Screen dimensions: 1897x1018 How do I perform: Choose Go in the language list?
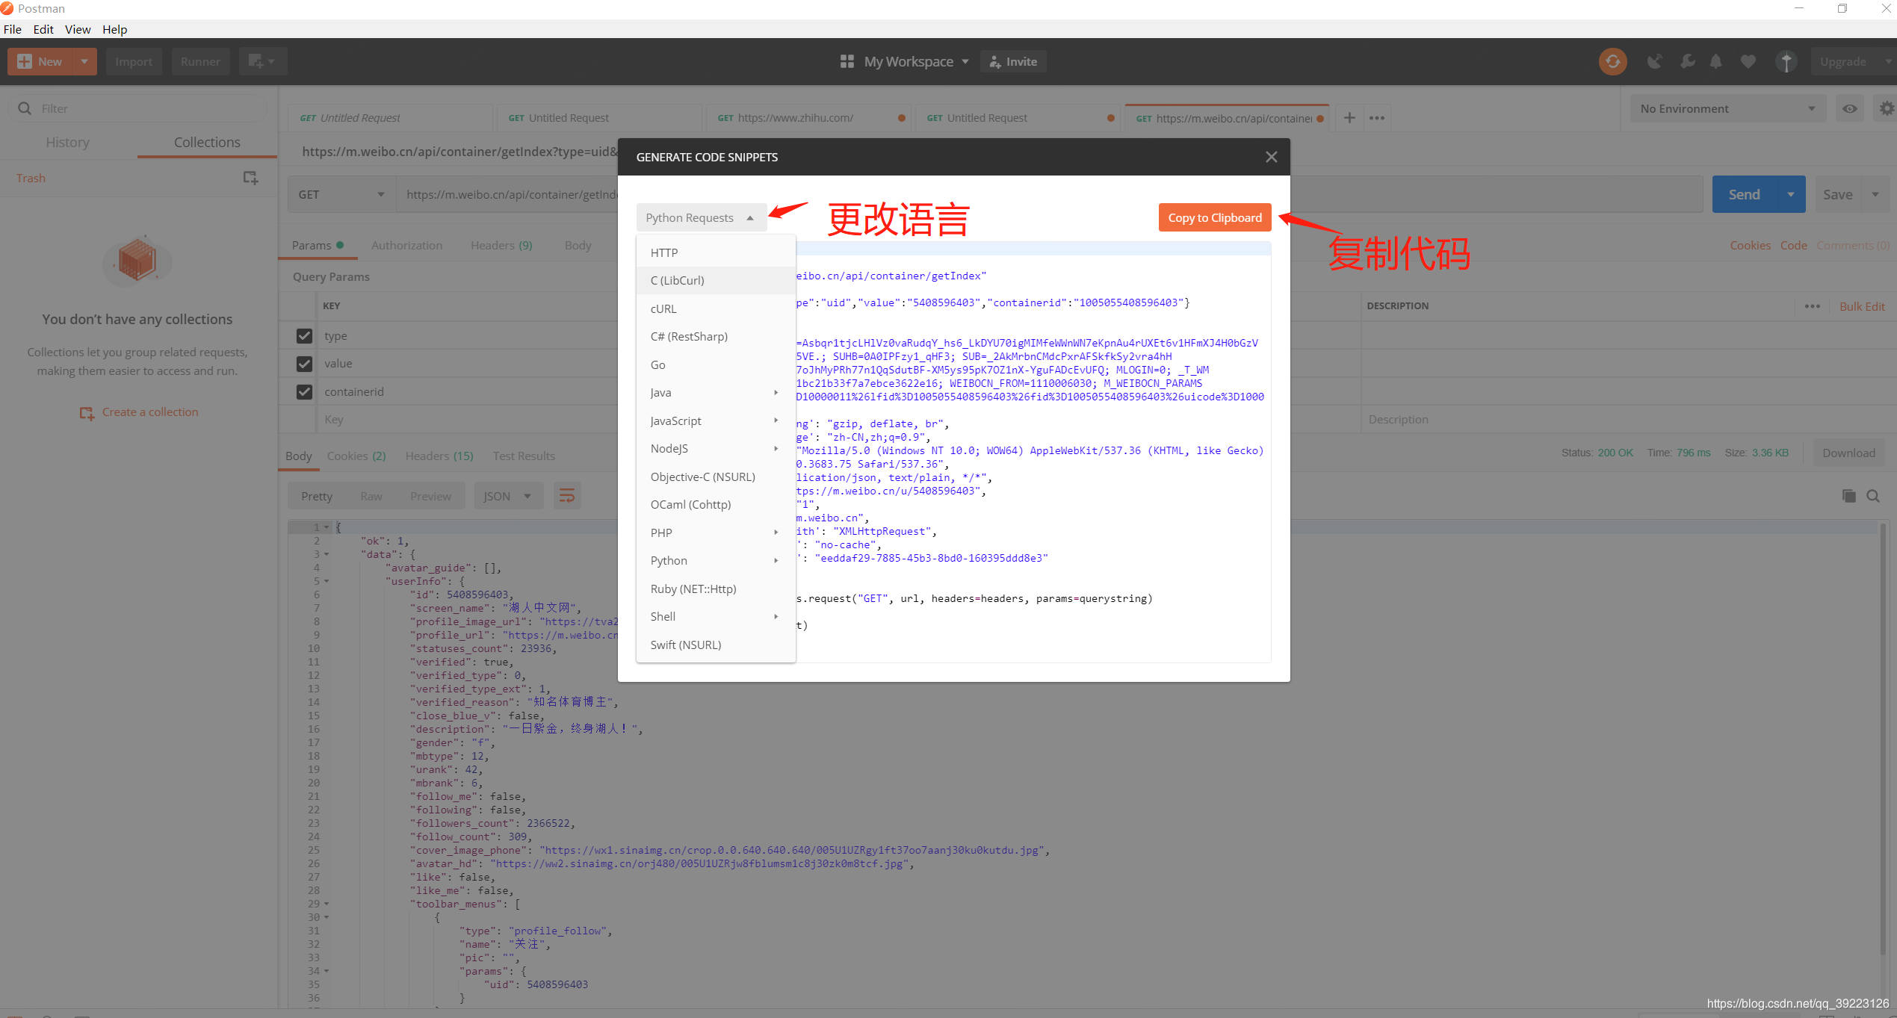[715, 364]
